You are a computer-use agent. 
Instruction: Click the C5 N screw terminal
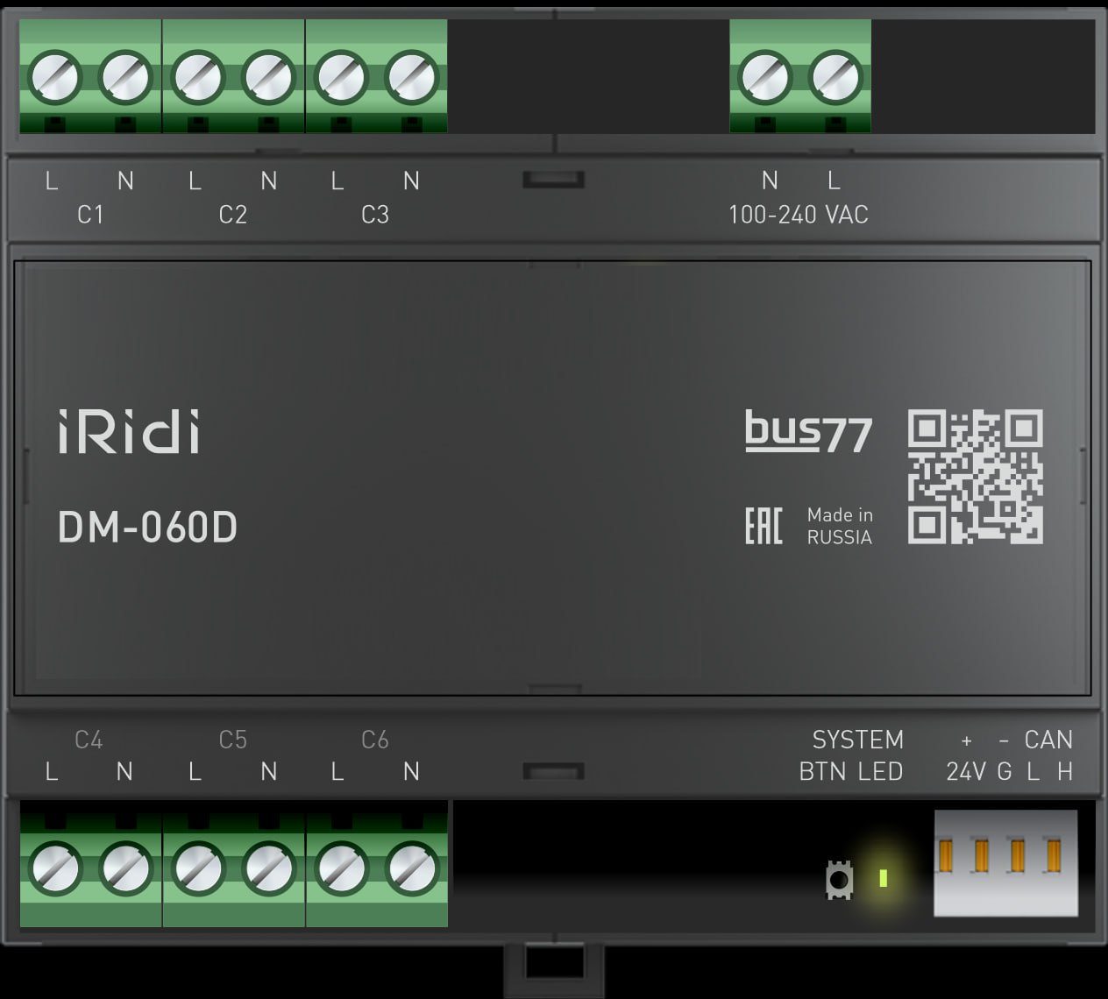coord(269,868)
